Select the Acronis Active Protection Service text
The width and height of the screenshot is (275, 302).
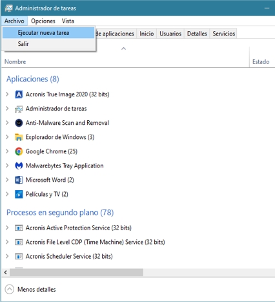(79, 228)
